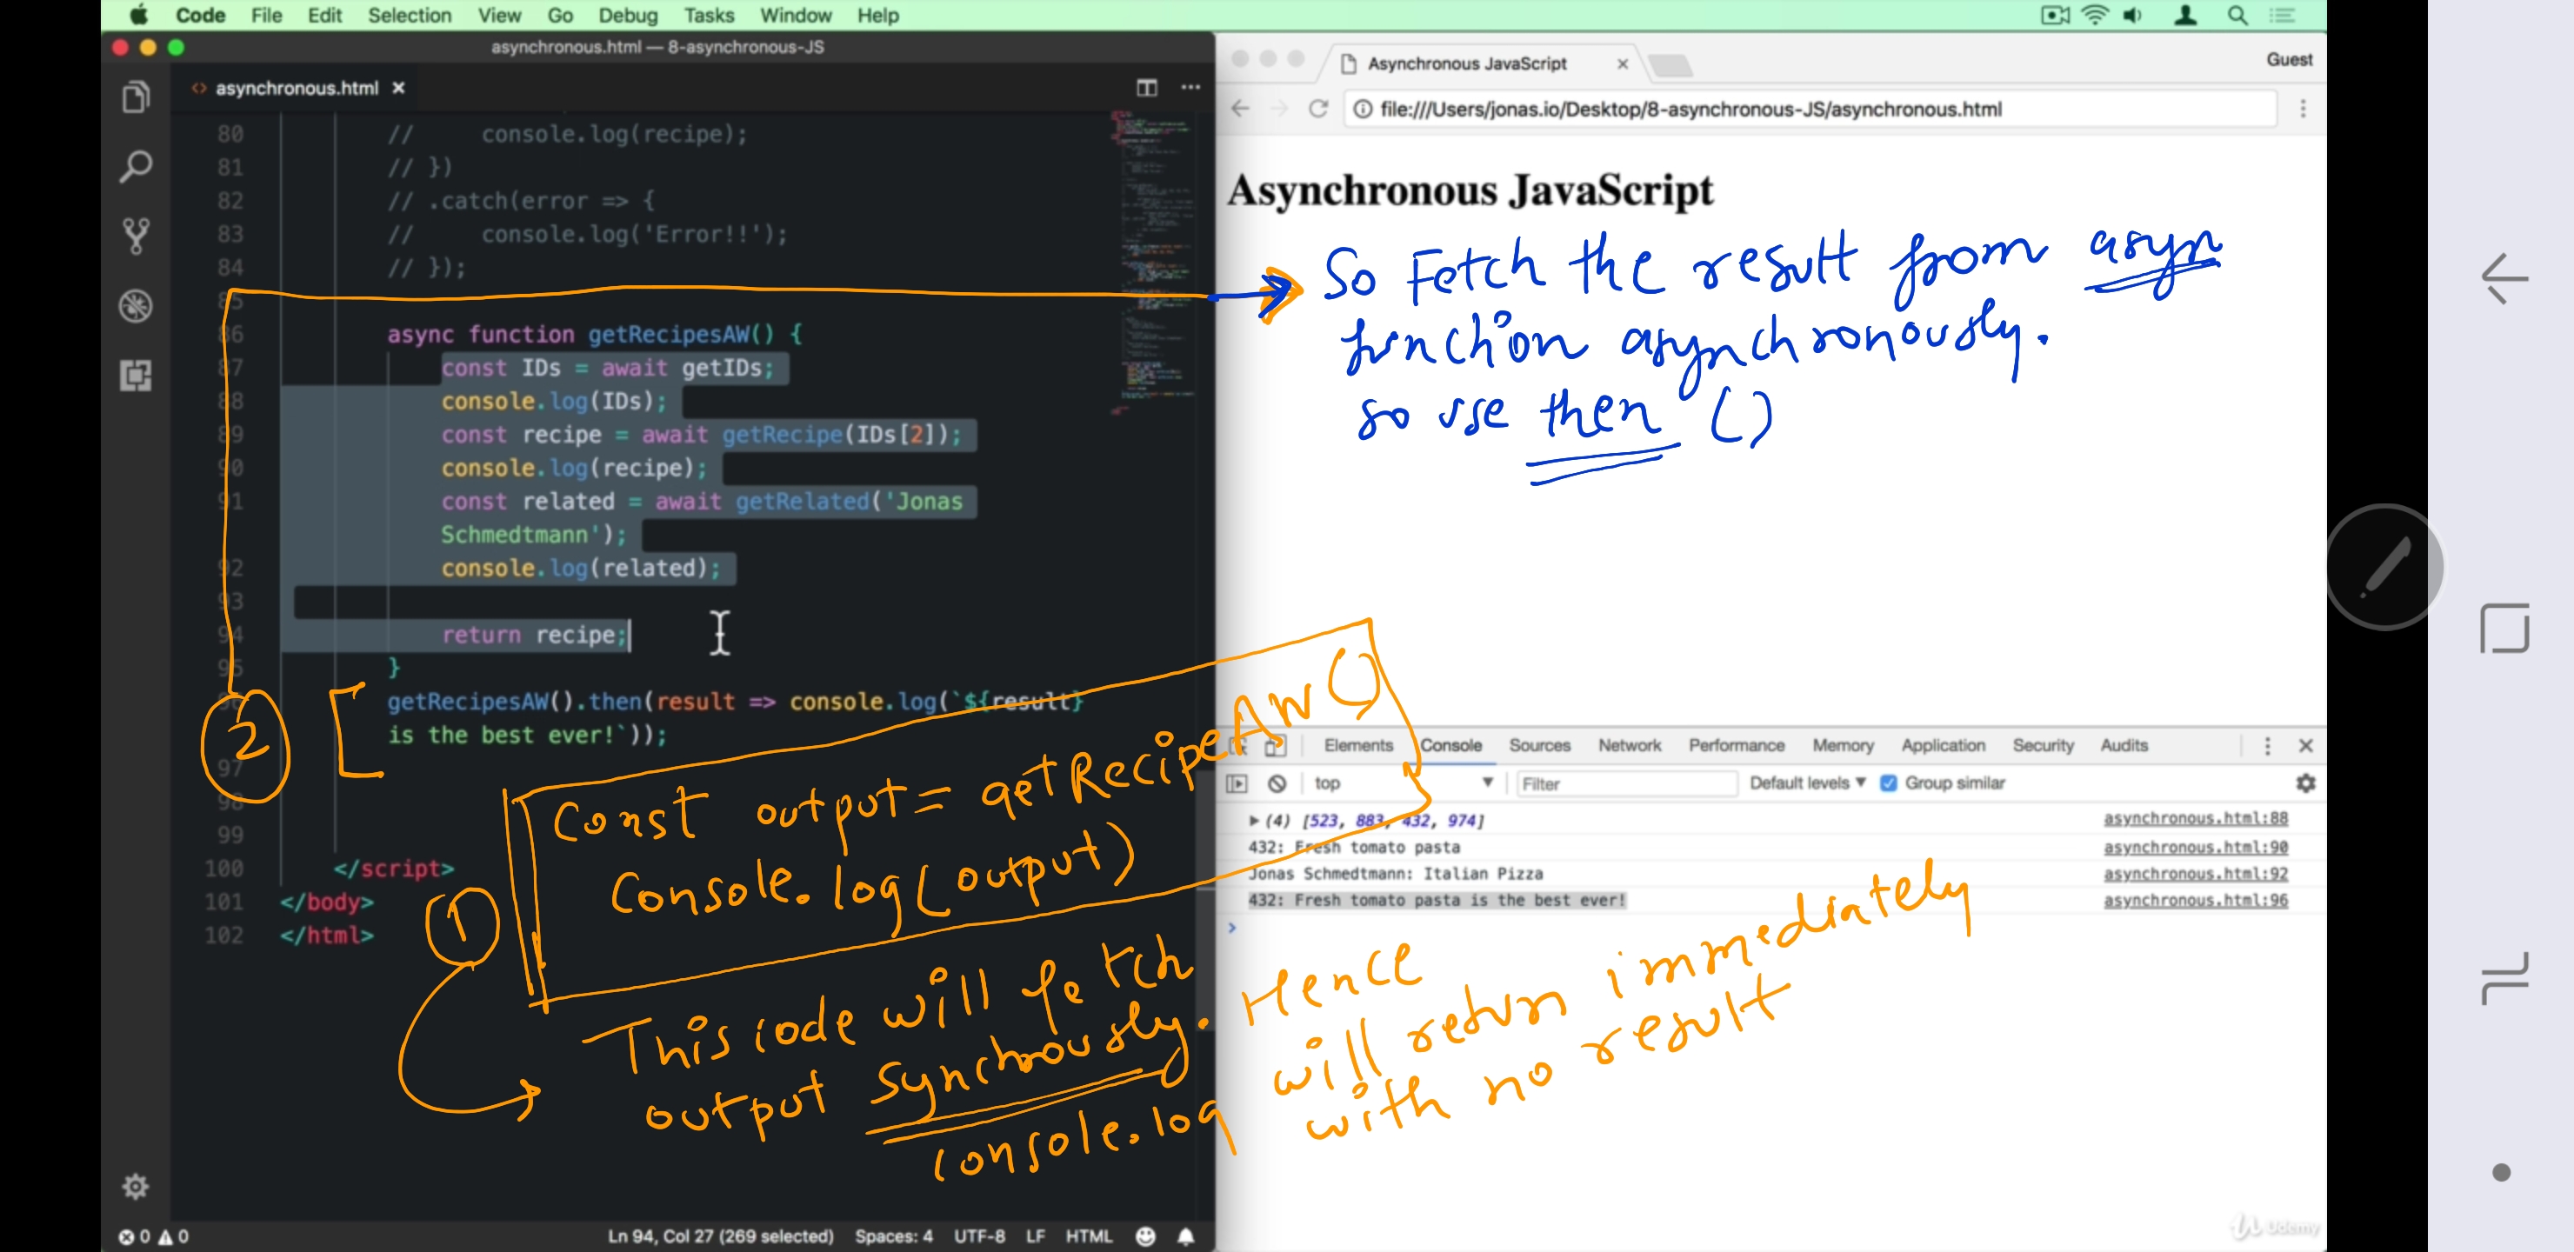The image size is (2574, 1252).
Task: Open the Search panel in VS Code sidebar
Action: (x=136, y=166)
